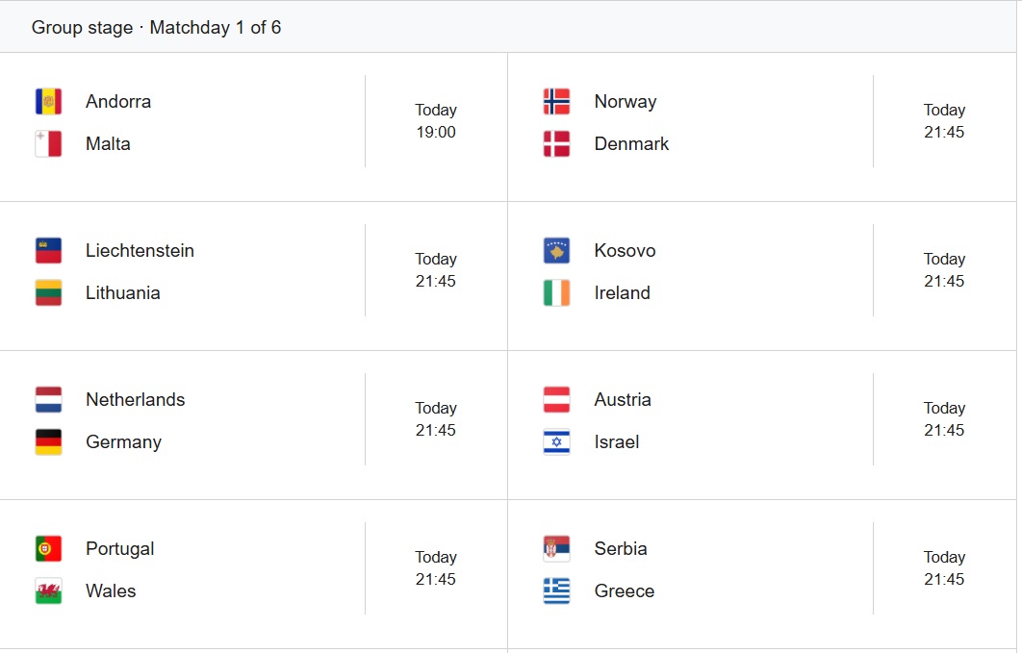This screenshot has height=653, width=1022.
Task: Click the Andorra flag icon
Action: click(x=48, y=102)
